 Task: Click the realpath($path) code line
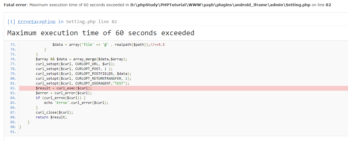click(108, 44)
